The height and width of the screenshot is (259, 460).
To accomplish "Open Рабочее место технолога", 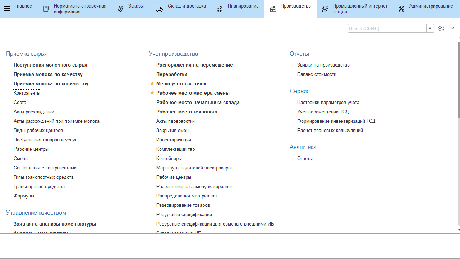I will tap(187, 112).
